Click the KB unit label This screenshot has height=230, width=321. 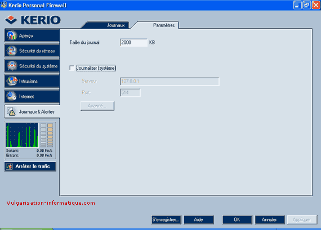pyautogui.click(x=152, y=43)
